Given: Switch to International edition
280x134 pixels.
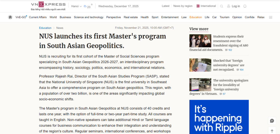Looking at the screenshot, I should [206, 6].
